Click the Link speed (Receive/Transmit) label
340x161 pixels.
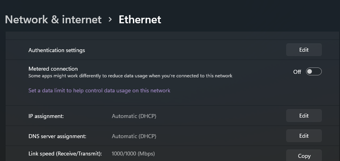click(x=65, y=154)
